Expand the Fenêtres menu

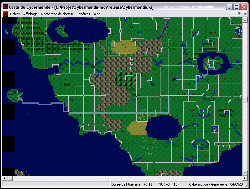tap(83, 14)
